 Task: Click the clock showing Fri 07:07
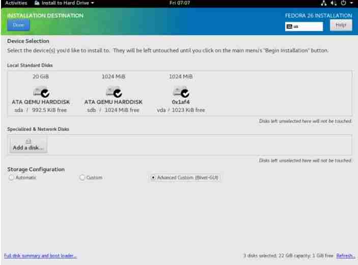[179, 3]
